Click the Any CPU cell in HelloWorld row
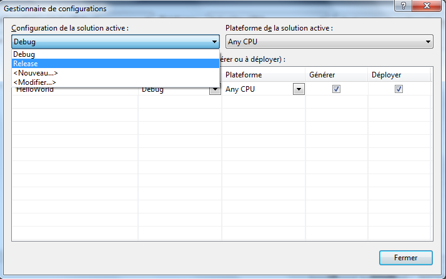446x279 pixels. click(x=256, y=89)
